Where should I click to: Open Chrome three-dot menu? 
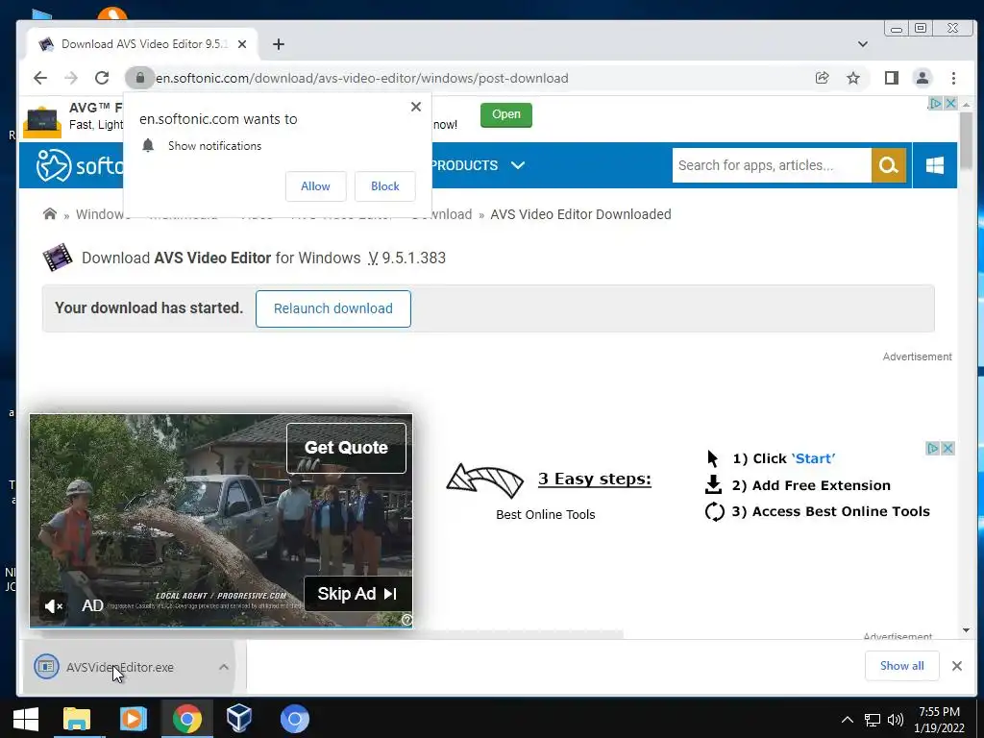coord(953,78)
